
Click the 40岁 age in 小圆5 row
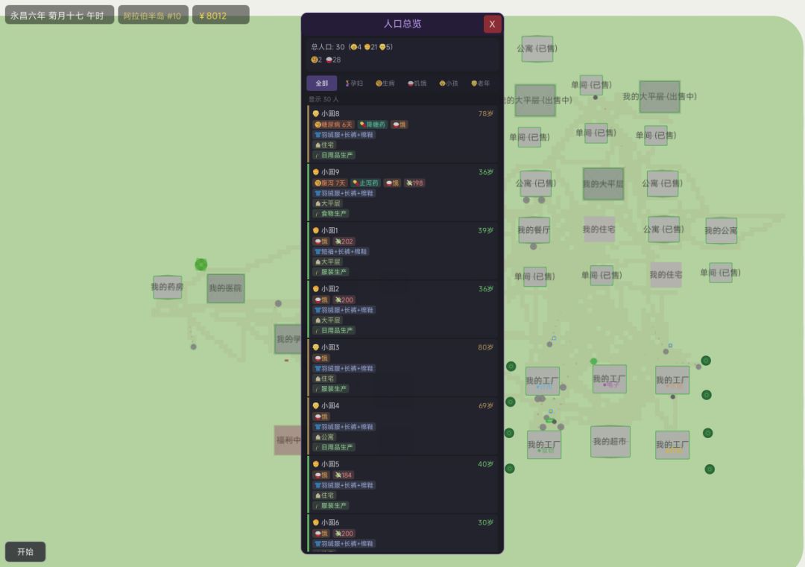(486, 464)
